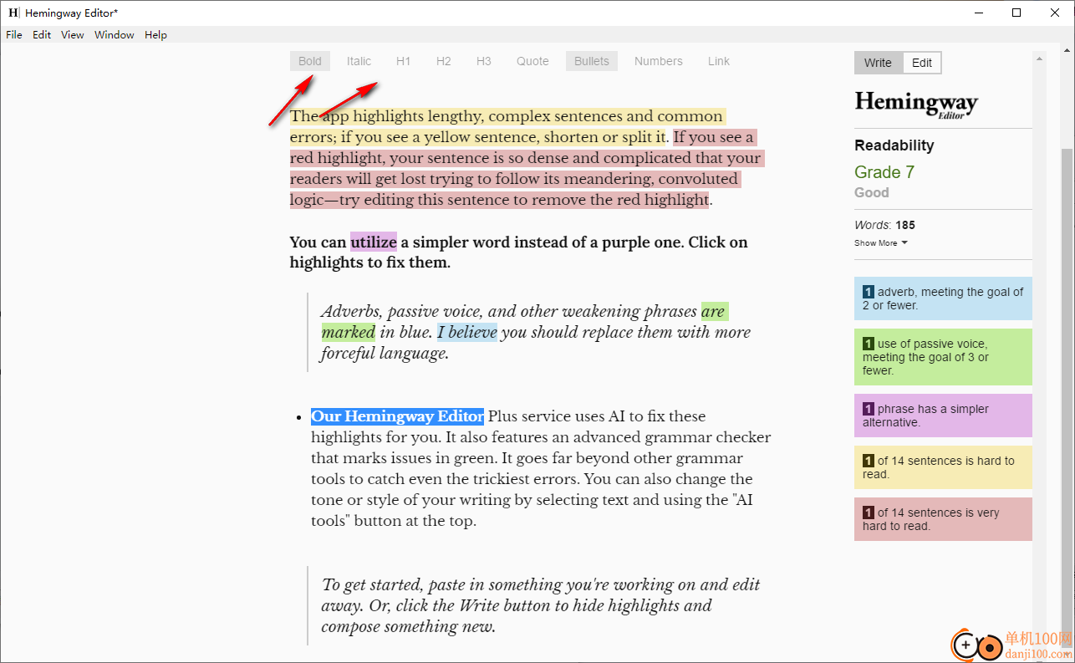Switch to Edit mode
Screen dimensions: 1075x663
[922, 63]
